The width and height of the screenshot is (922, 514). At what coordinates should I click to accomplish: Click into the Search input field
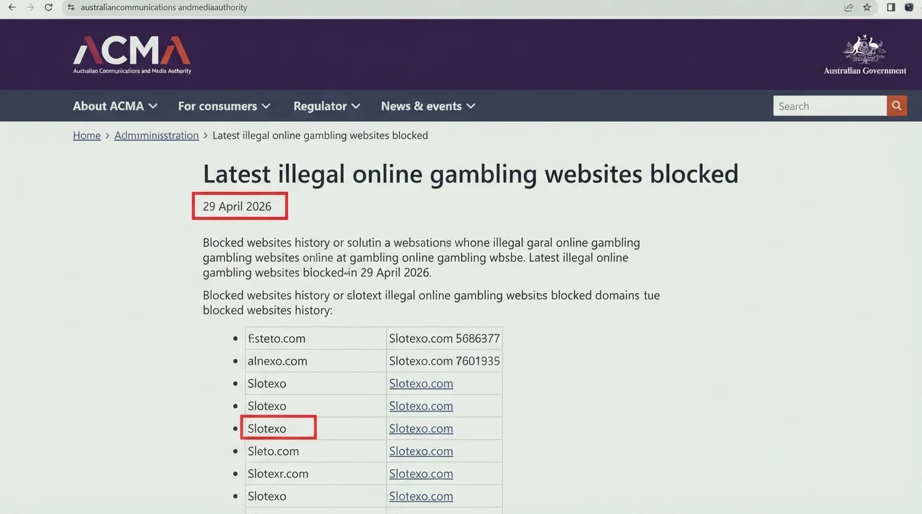click(x=830, y=106)
